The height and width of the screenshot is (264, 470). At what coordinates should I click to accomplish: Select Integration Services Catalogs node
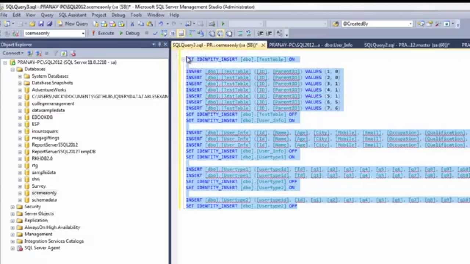[54, 241]
